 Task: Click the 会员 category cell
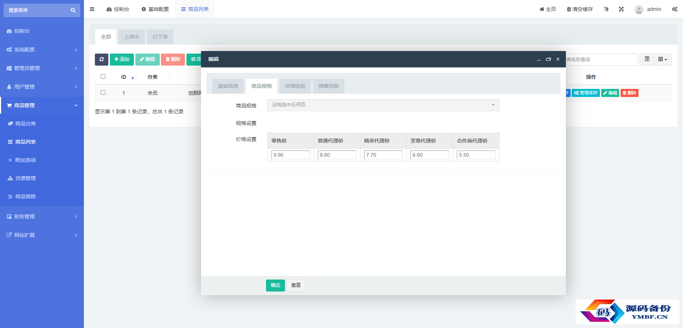pyautogui.click(x=153, y=93)
